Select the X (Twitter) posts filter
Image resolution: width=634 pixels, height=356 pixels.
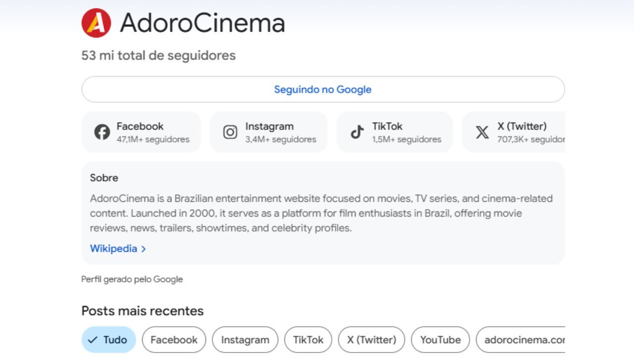[x=371, y=340]
